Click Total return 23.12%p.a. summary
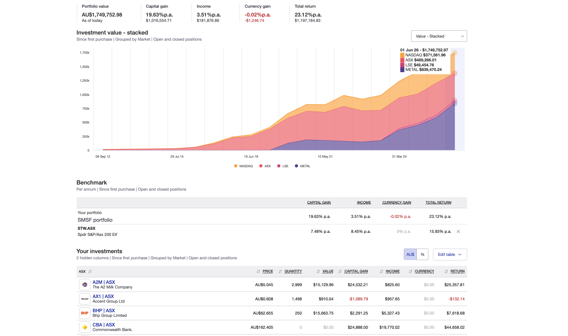568x336 pixels. tap(308, 15)
